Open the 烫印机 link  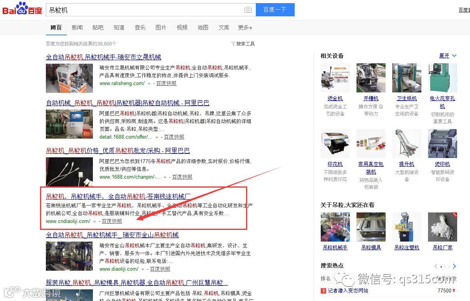click(x=442, y=164)
